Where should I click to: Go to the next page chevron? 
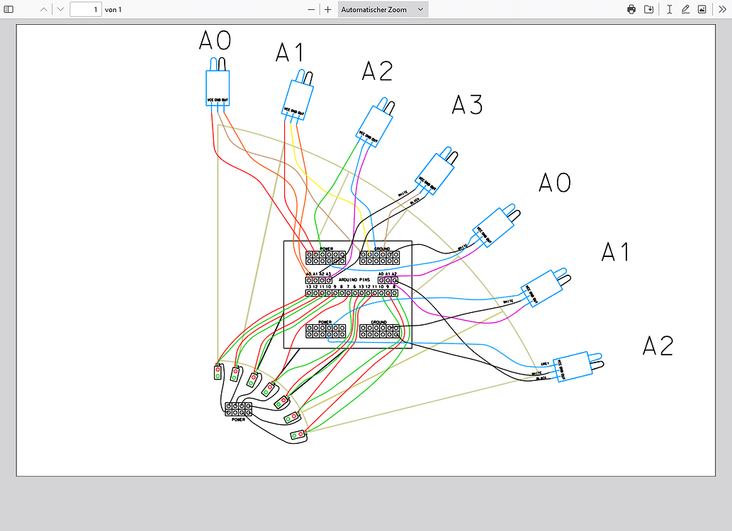(x=60, y=9)
